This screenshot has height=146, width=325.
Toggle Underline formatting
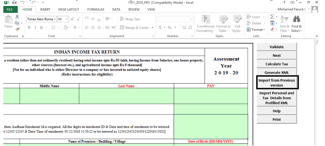click(x=41, y=28)
